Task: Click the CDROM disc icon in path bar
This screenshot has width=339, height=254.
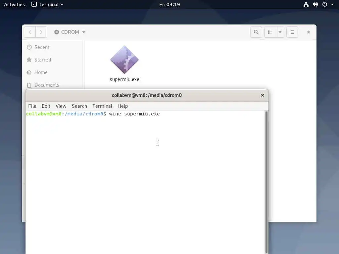Action: (x=57, y=32)
